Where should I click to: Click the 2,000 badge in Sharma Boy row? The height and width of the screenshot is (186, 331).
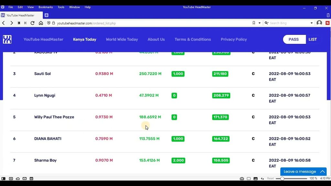178,160
